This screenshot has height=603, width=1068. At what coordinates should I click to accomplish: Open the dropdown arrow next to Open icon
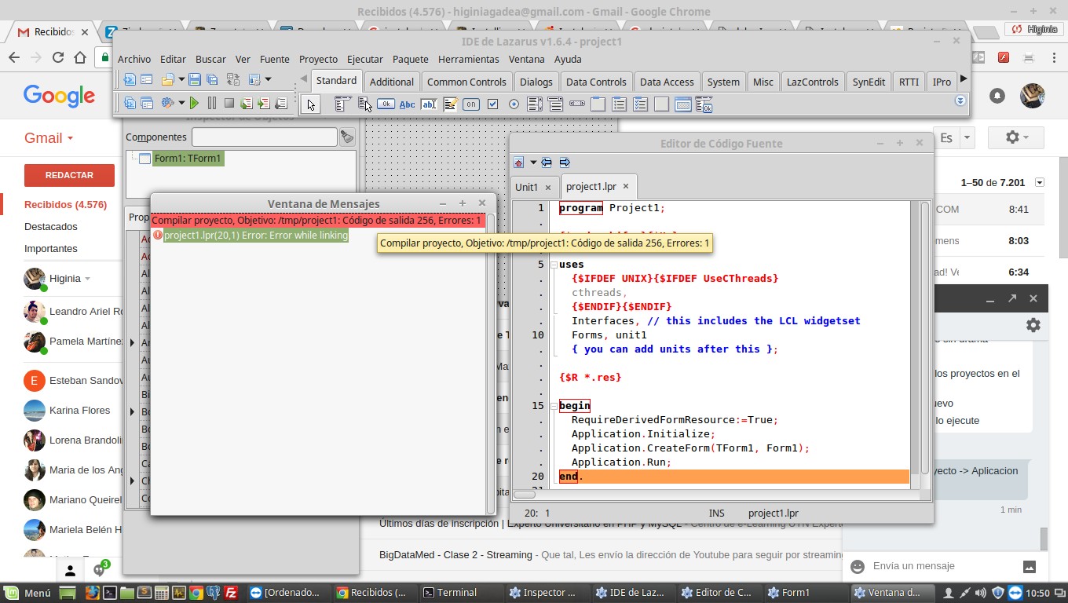point(181,79)
